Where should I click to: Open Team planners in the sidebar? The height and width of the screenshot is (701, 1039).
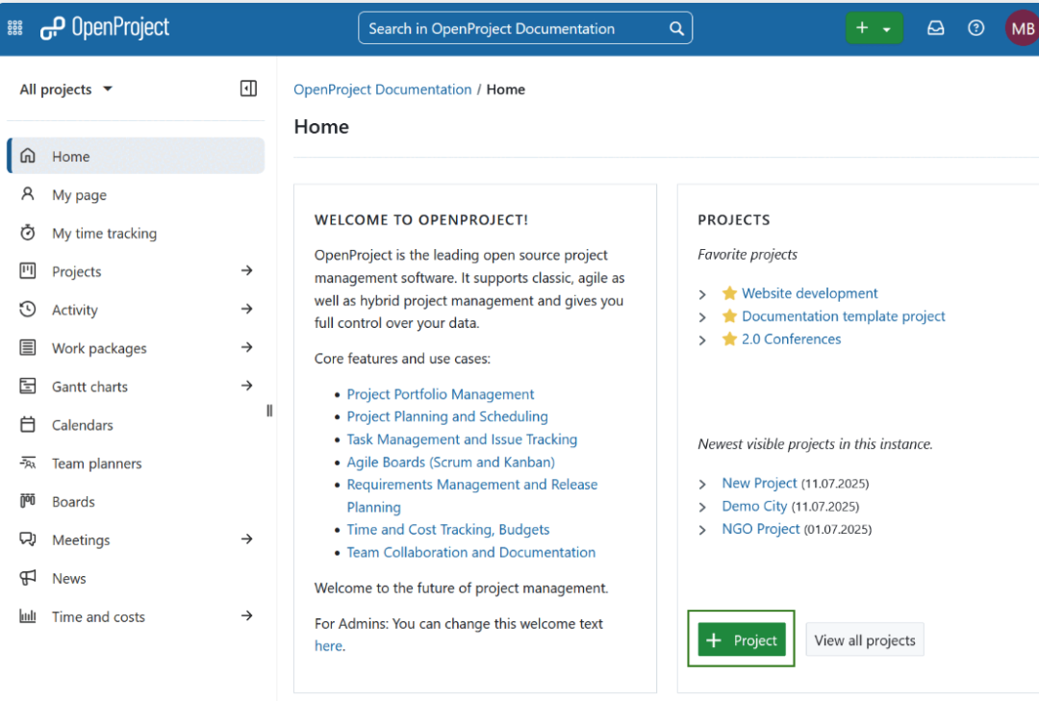[x=136, y=463]
